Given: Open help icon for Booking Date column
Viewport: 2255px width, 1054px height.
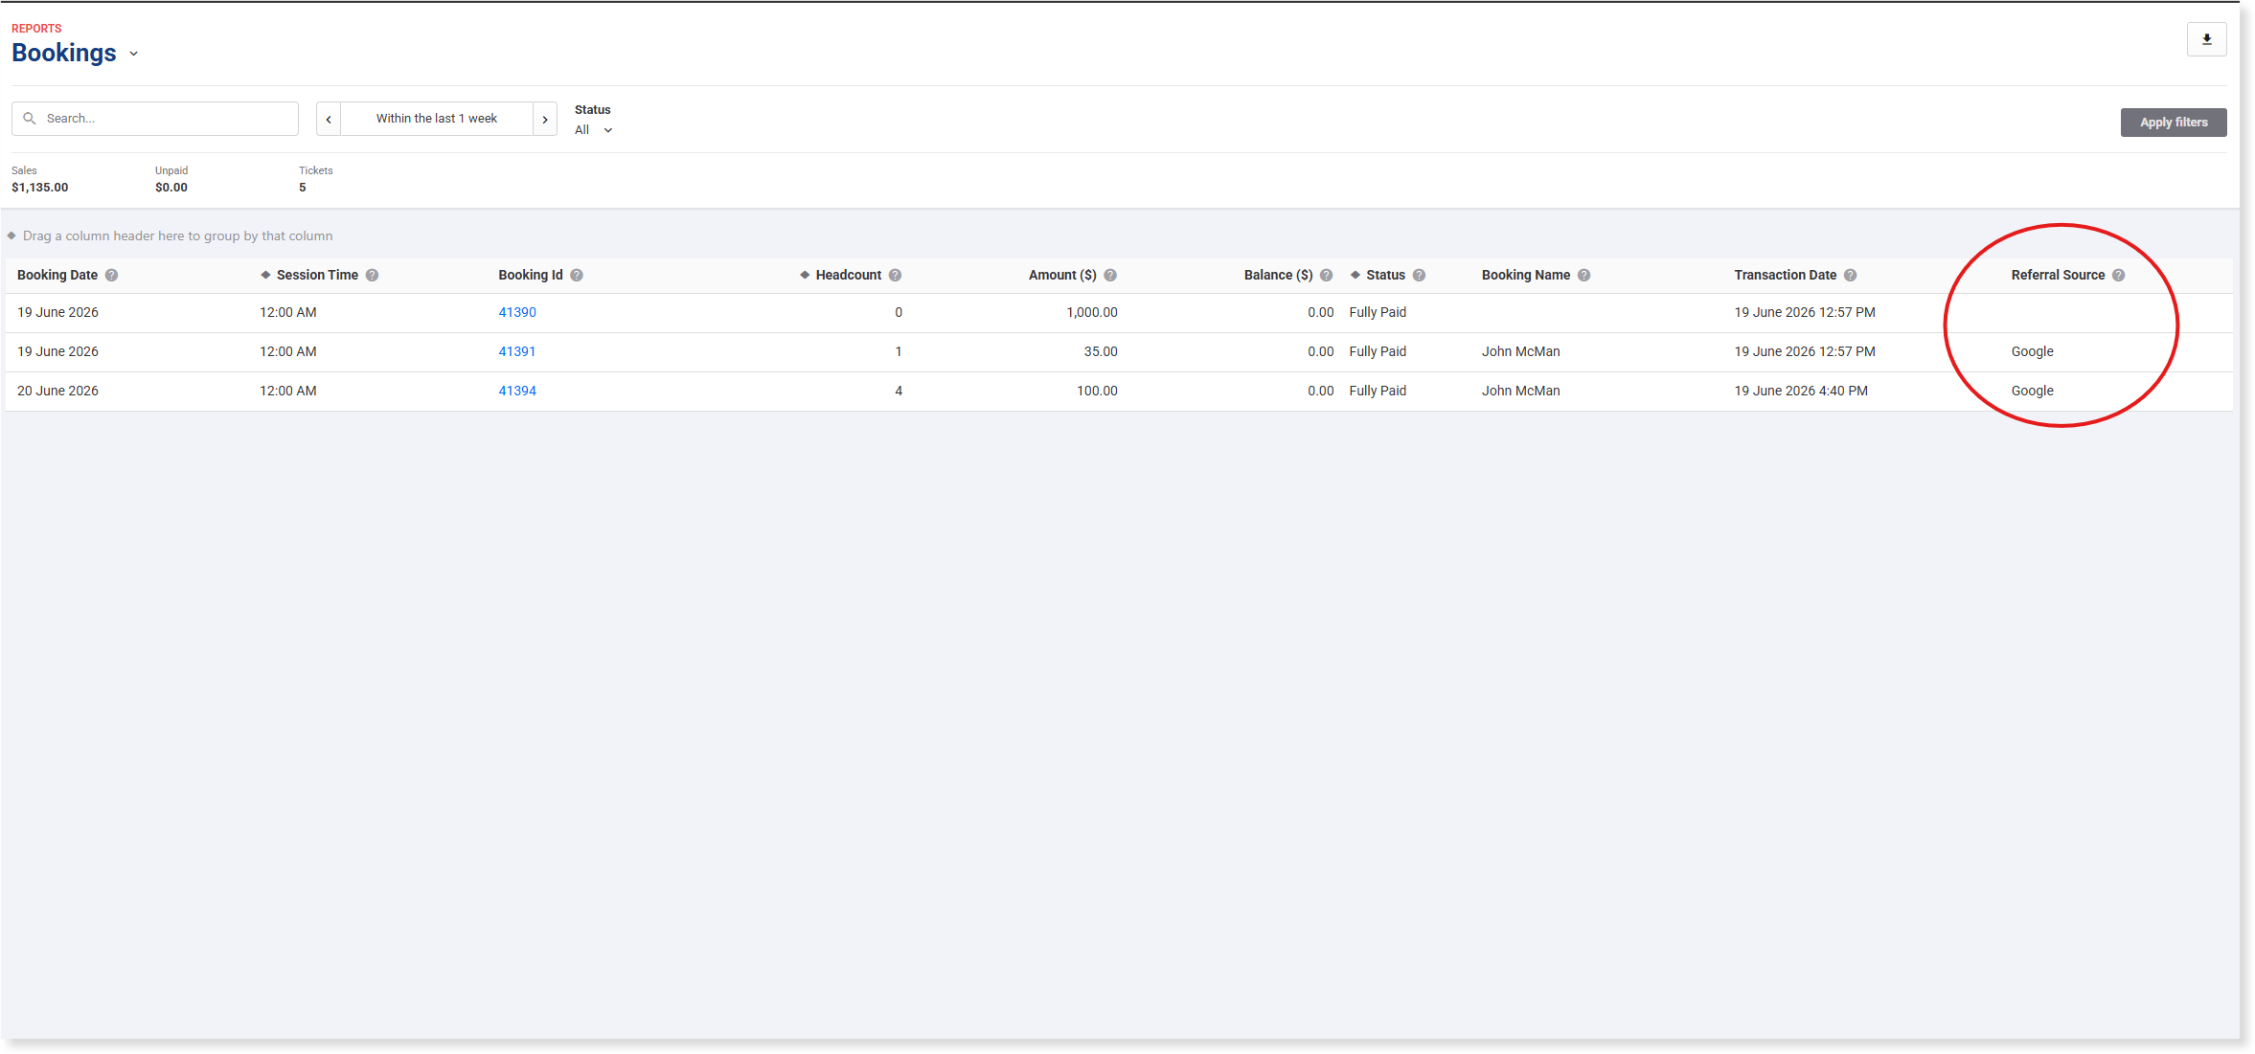Looking at the screenshot, I should pyautogui.click(x=112, y=275).
